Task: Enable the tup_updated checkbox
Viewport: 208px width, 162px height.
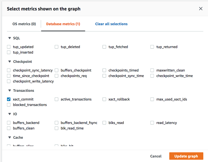Action: pos(9,47)
